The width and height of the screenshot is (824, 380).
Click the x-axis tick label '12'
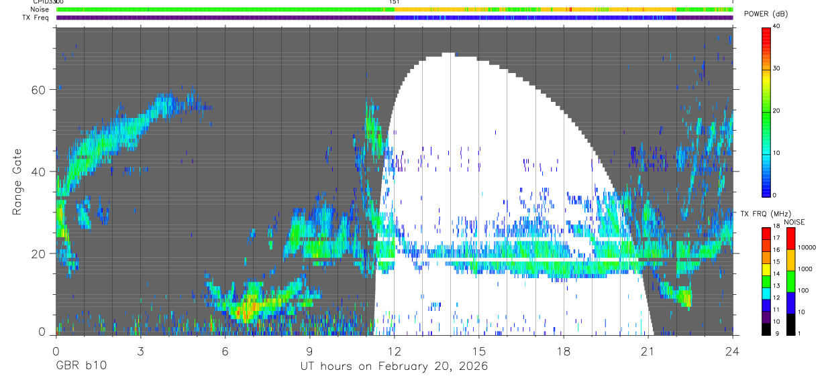pos(394,351)
